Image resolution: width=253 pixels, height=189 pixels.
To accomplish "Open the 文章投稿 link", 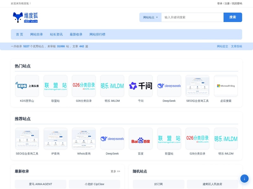I will pyautogui.click(x=236, y=46).
